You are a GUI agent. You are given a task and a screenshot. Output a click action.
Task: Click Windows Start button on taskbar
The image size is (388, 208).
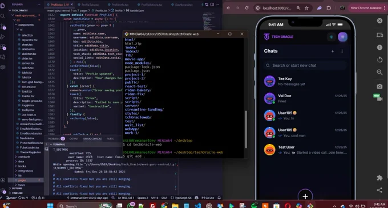(50, 206)
